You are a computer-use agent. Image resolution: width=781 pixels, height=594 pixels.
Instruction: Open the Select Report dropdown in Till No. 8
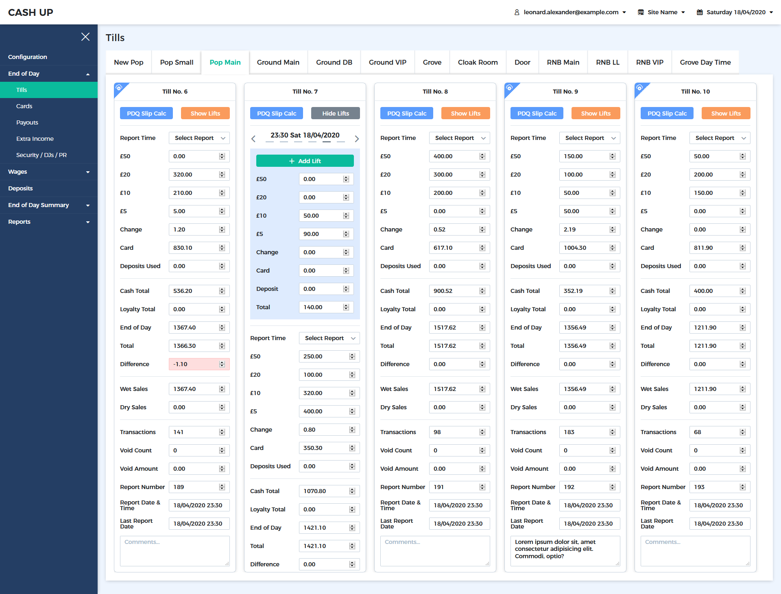coord(459,138)
